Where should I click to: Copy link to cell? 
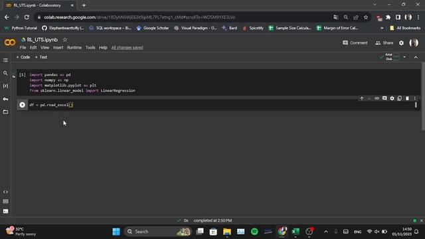pyautogui.click(x=377, y=98)
